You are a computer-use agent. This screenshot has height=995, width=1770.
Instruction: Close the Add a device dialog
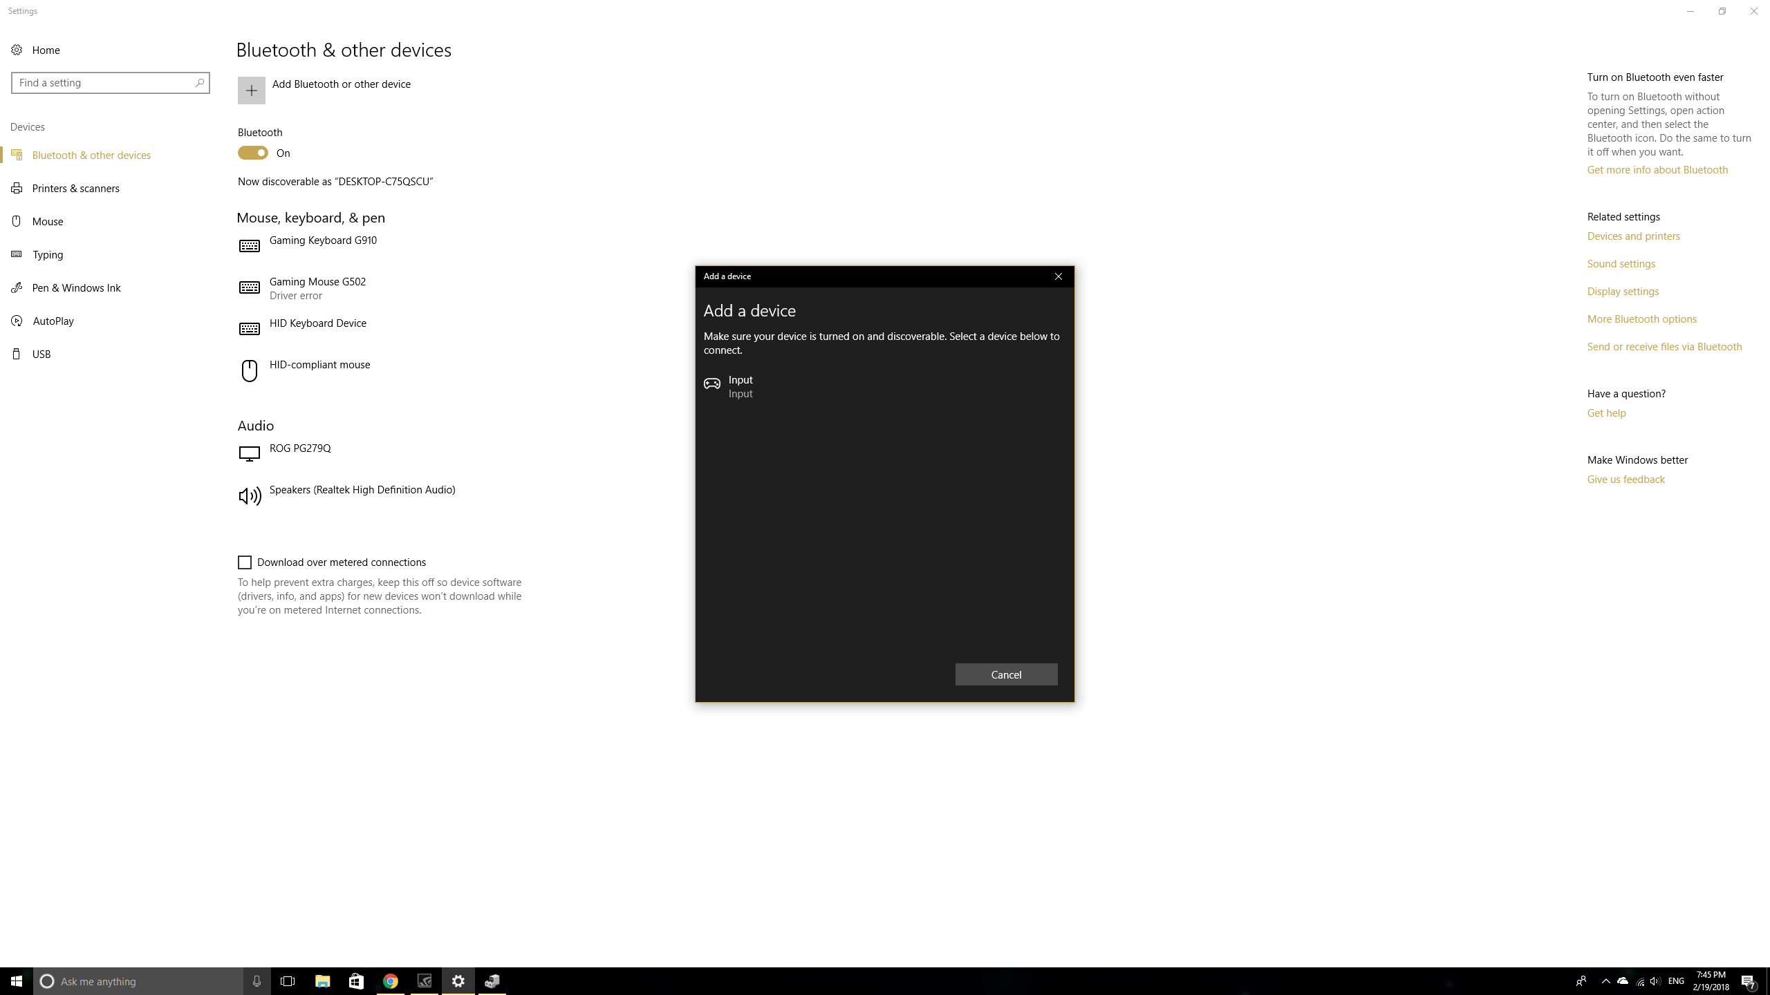pyautogui.click(x=1058, y=276)
